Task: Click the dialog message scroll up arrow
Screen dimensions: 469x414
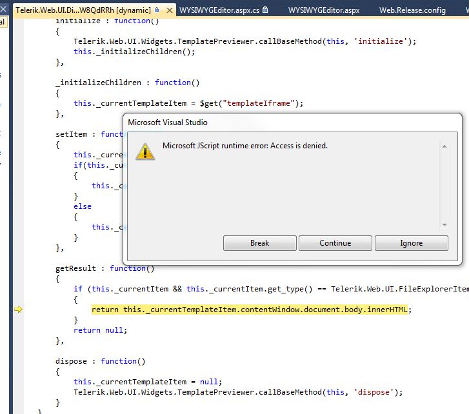Action: point(444,146)
